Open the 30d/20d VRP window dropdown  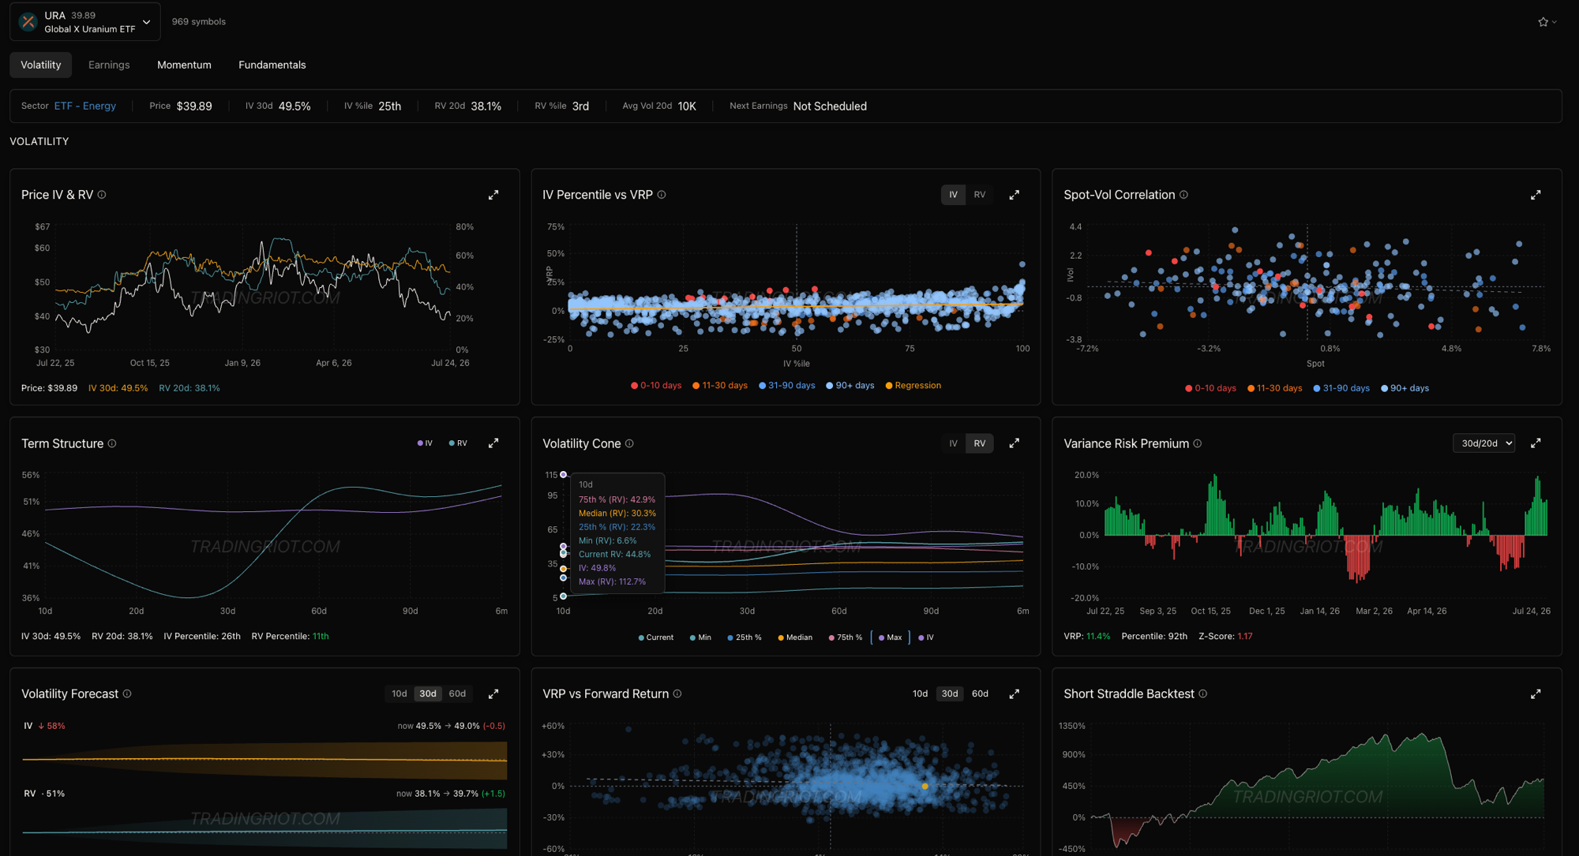click(1483, 443)
